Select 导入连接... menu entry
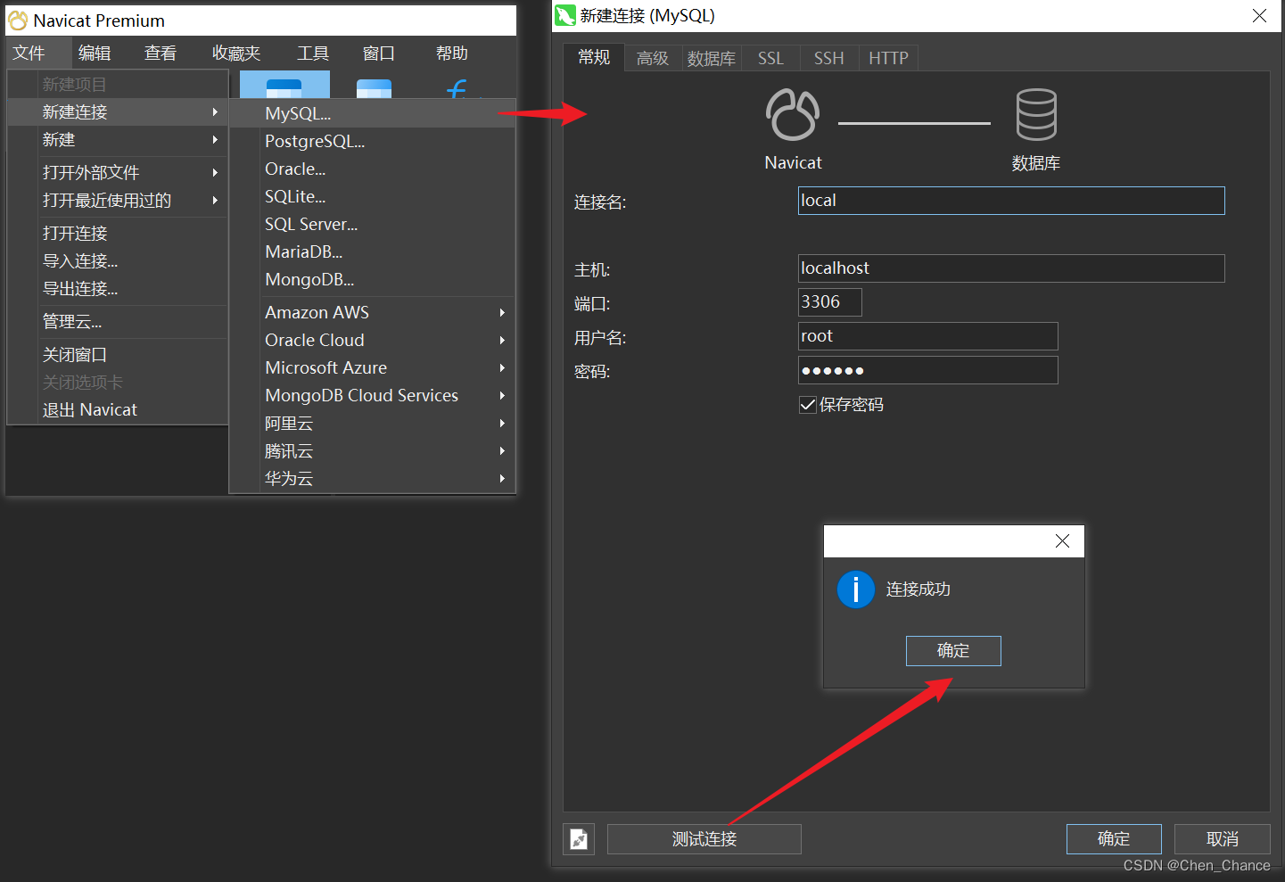1285x882 pixels. point(118,261)
